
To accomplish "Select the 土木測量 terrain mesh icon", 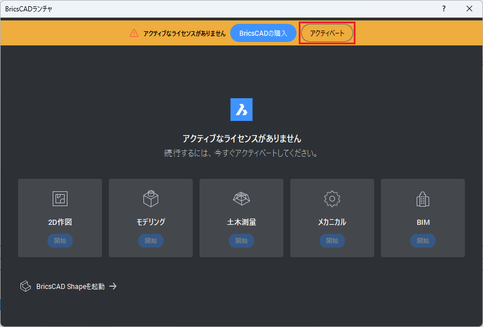I will (241, 199).
